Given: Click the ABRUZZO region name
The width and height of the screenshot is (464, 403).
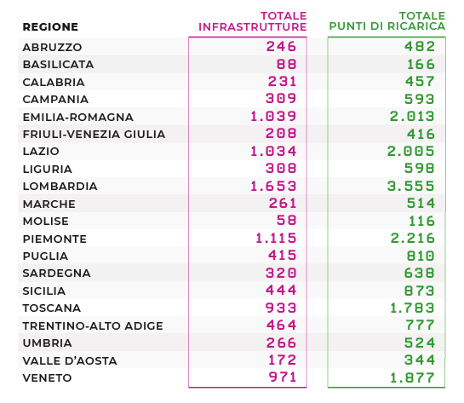Looking at the screenshot, I should 52,47.
